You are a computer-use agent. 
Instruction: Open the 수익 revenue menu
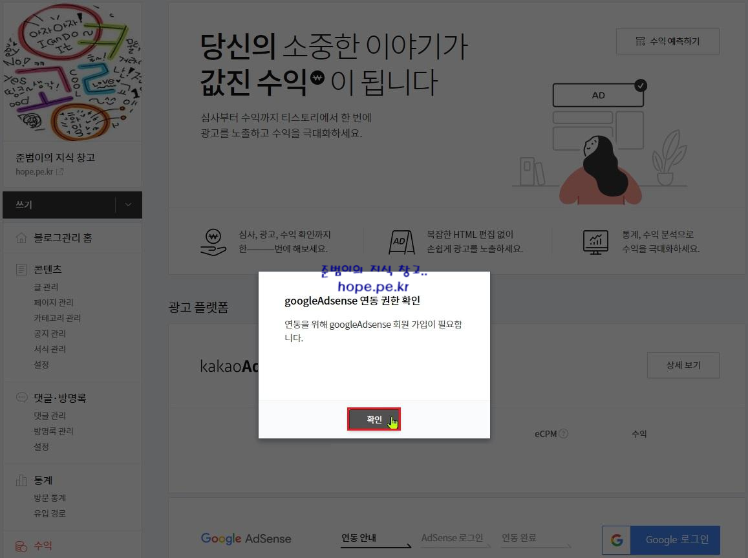[x=43, y=546]
